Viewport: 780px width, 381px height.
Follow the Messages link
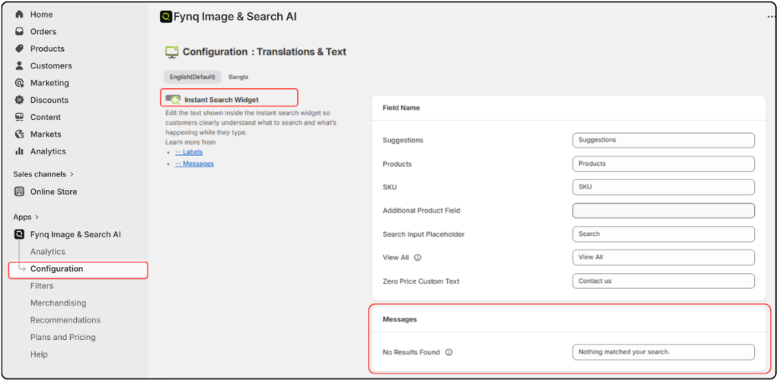[194, 164]
